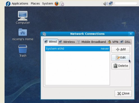Click the volume speaker icon

(x=106, y=4)
